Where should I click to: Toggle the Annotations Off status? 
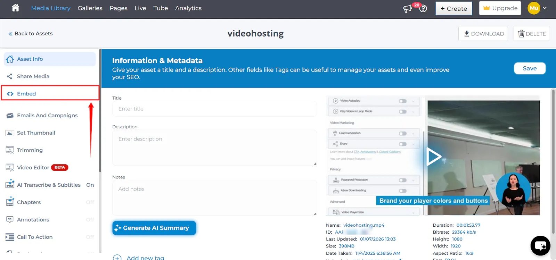click(x=90, y=220)
